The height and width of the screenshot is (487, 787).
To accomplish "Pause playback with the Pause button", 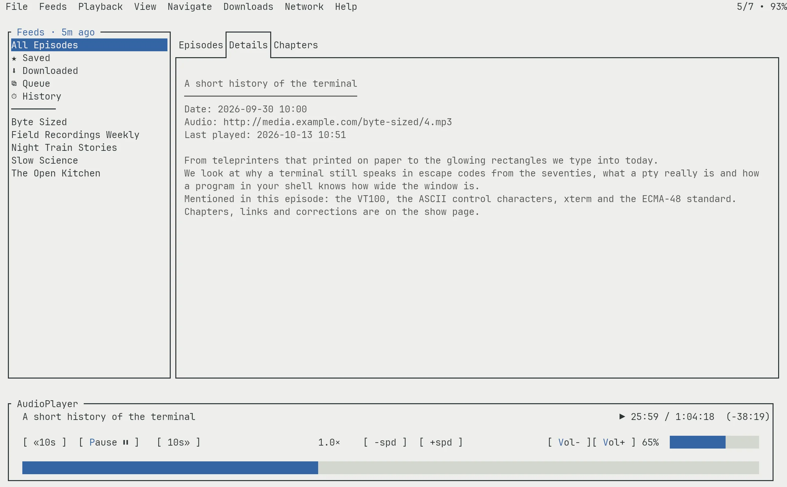I will click(109, 442).
